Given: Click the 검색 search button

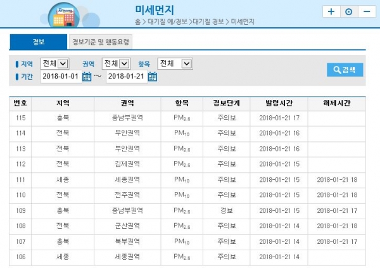Looking at the screenshot, I should pos(345,70).
